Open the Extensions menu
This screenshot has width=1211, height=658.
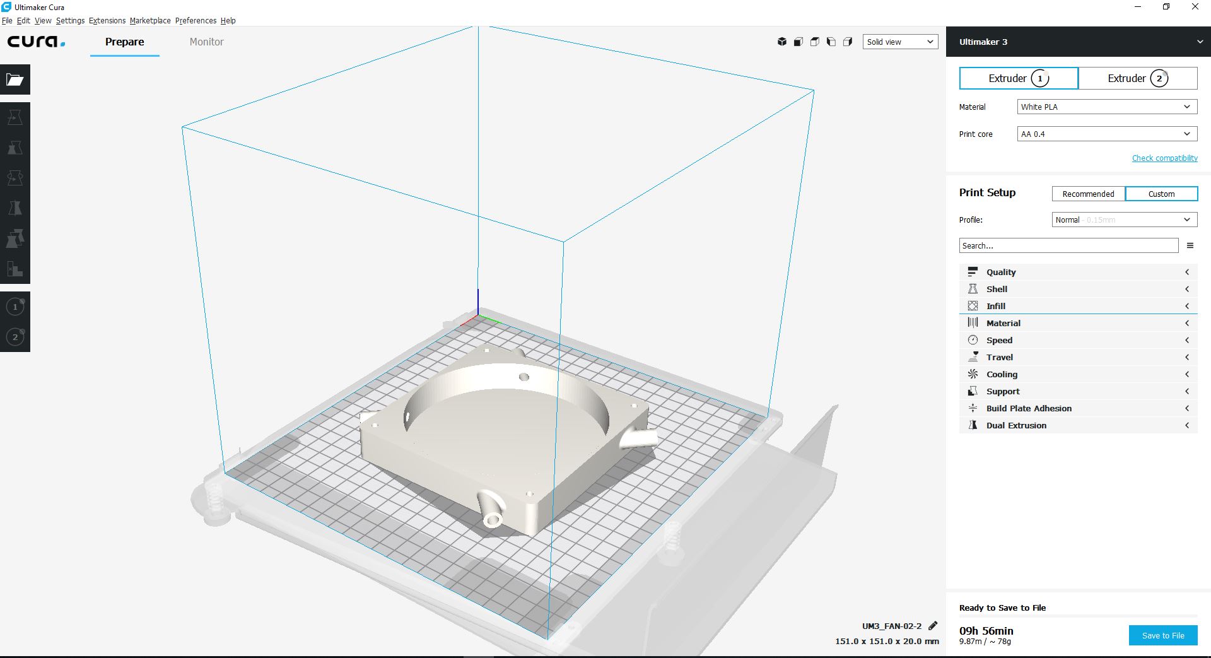pos(107,20)
